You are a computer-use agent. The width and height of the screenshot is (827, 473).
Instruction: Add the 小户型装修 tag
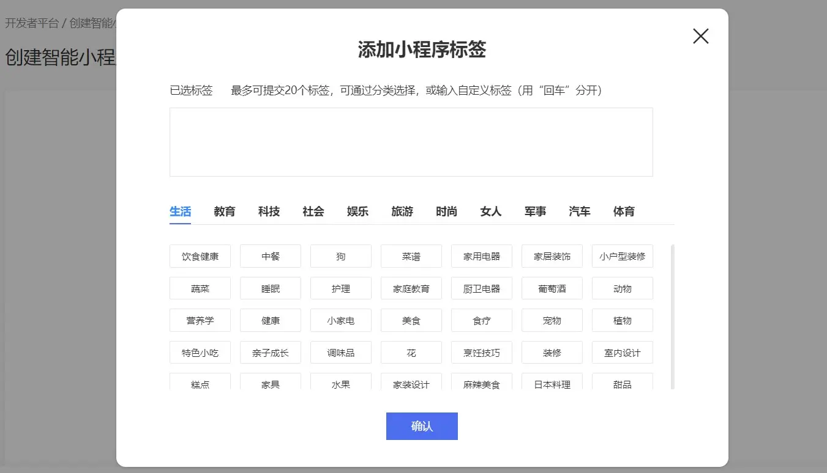pos(622,256)
